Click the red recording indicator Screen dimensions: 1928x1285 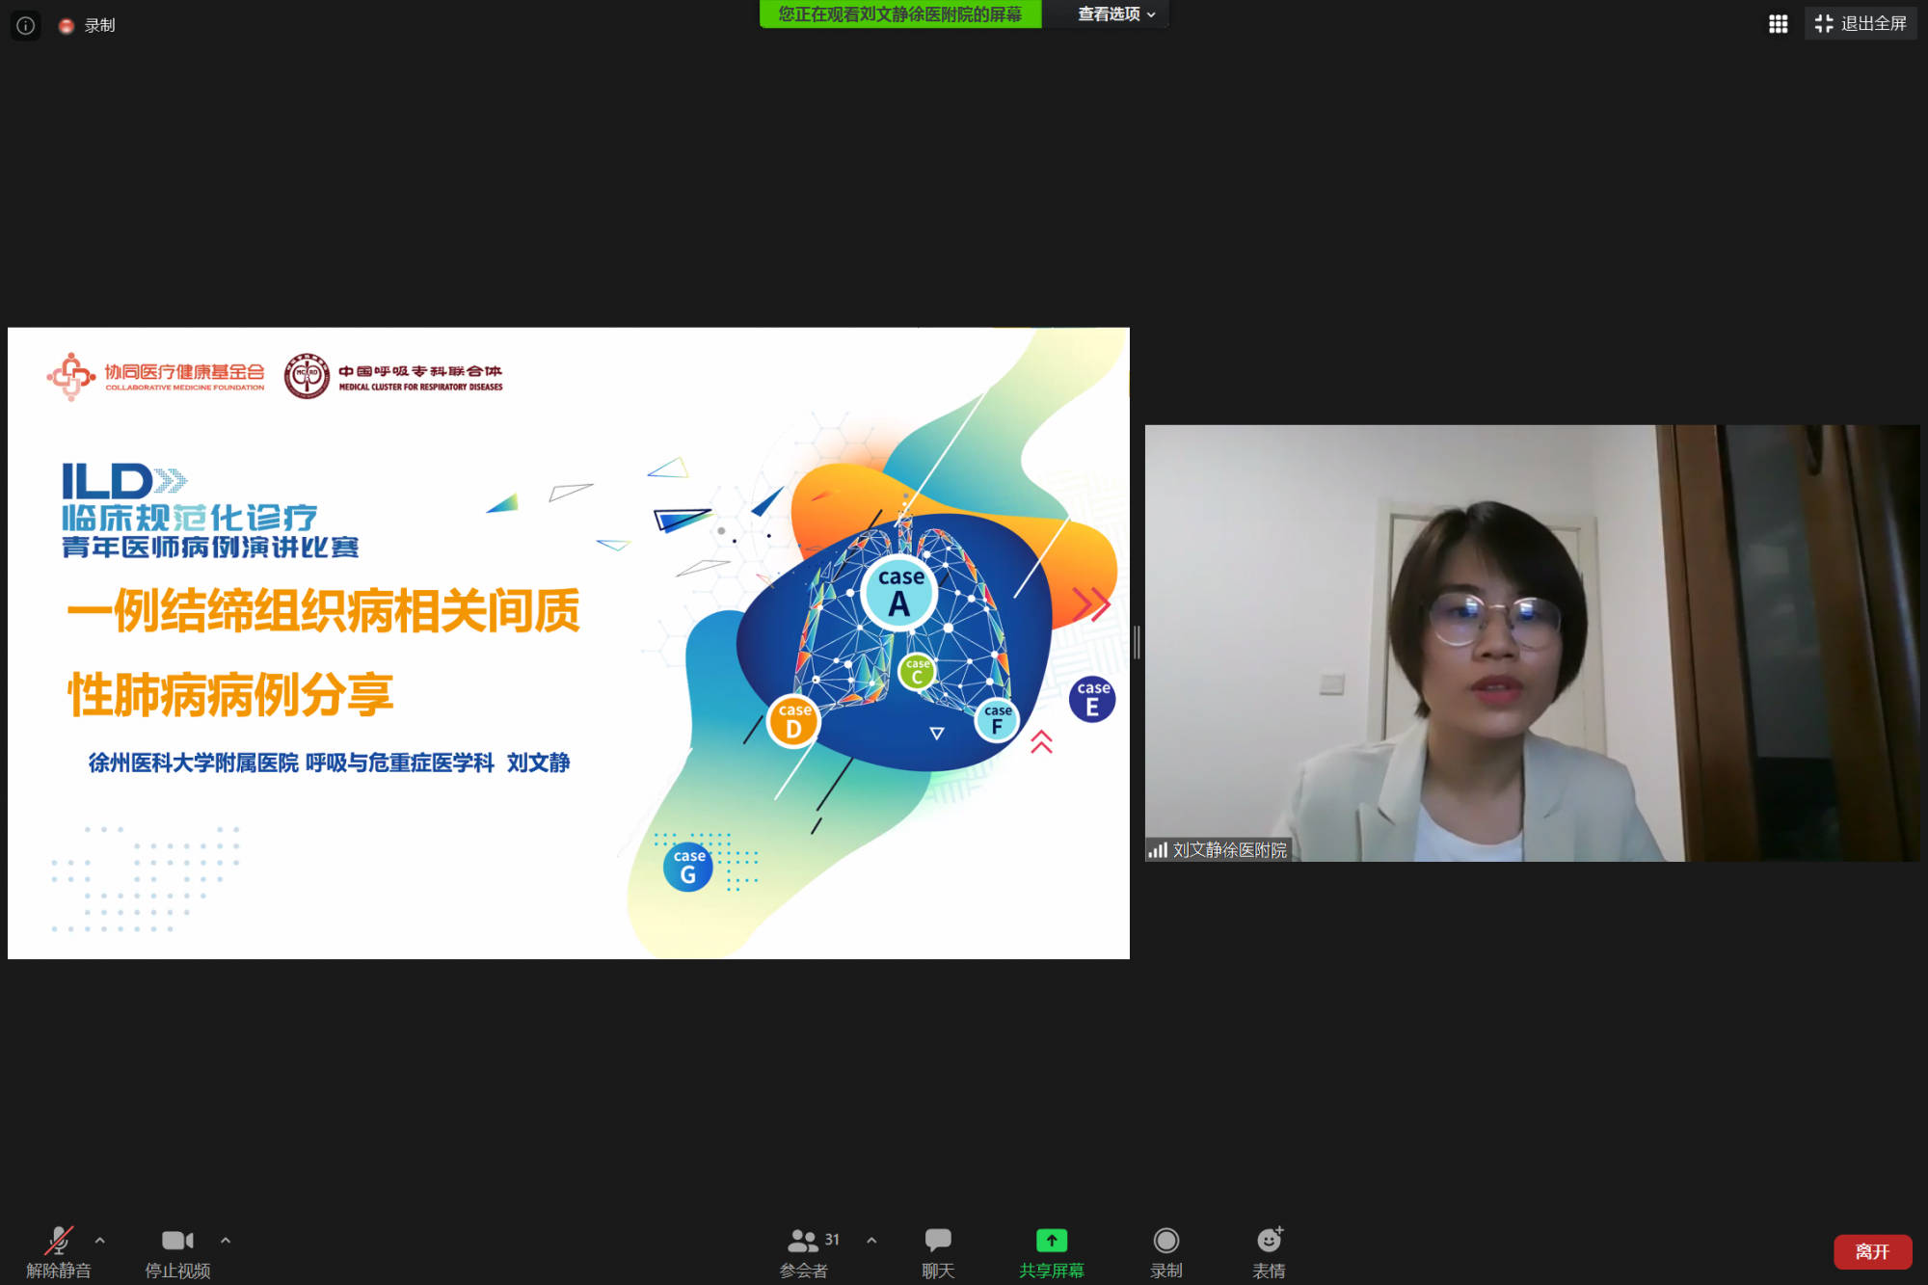coord(67,26)
